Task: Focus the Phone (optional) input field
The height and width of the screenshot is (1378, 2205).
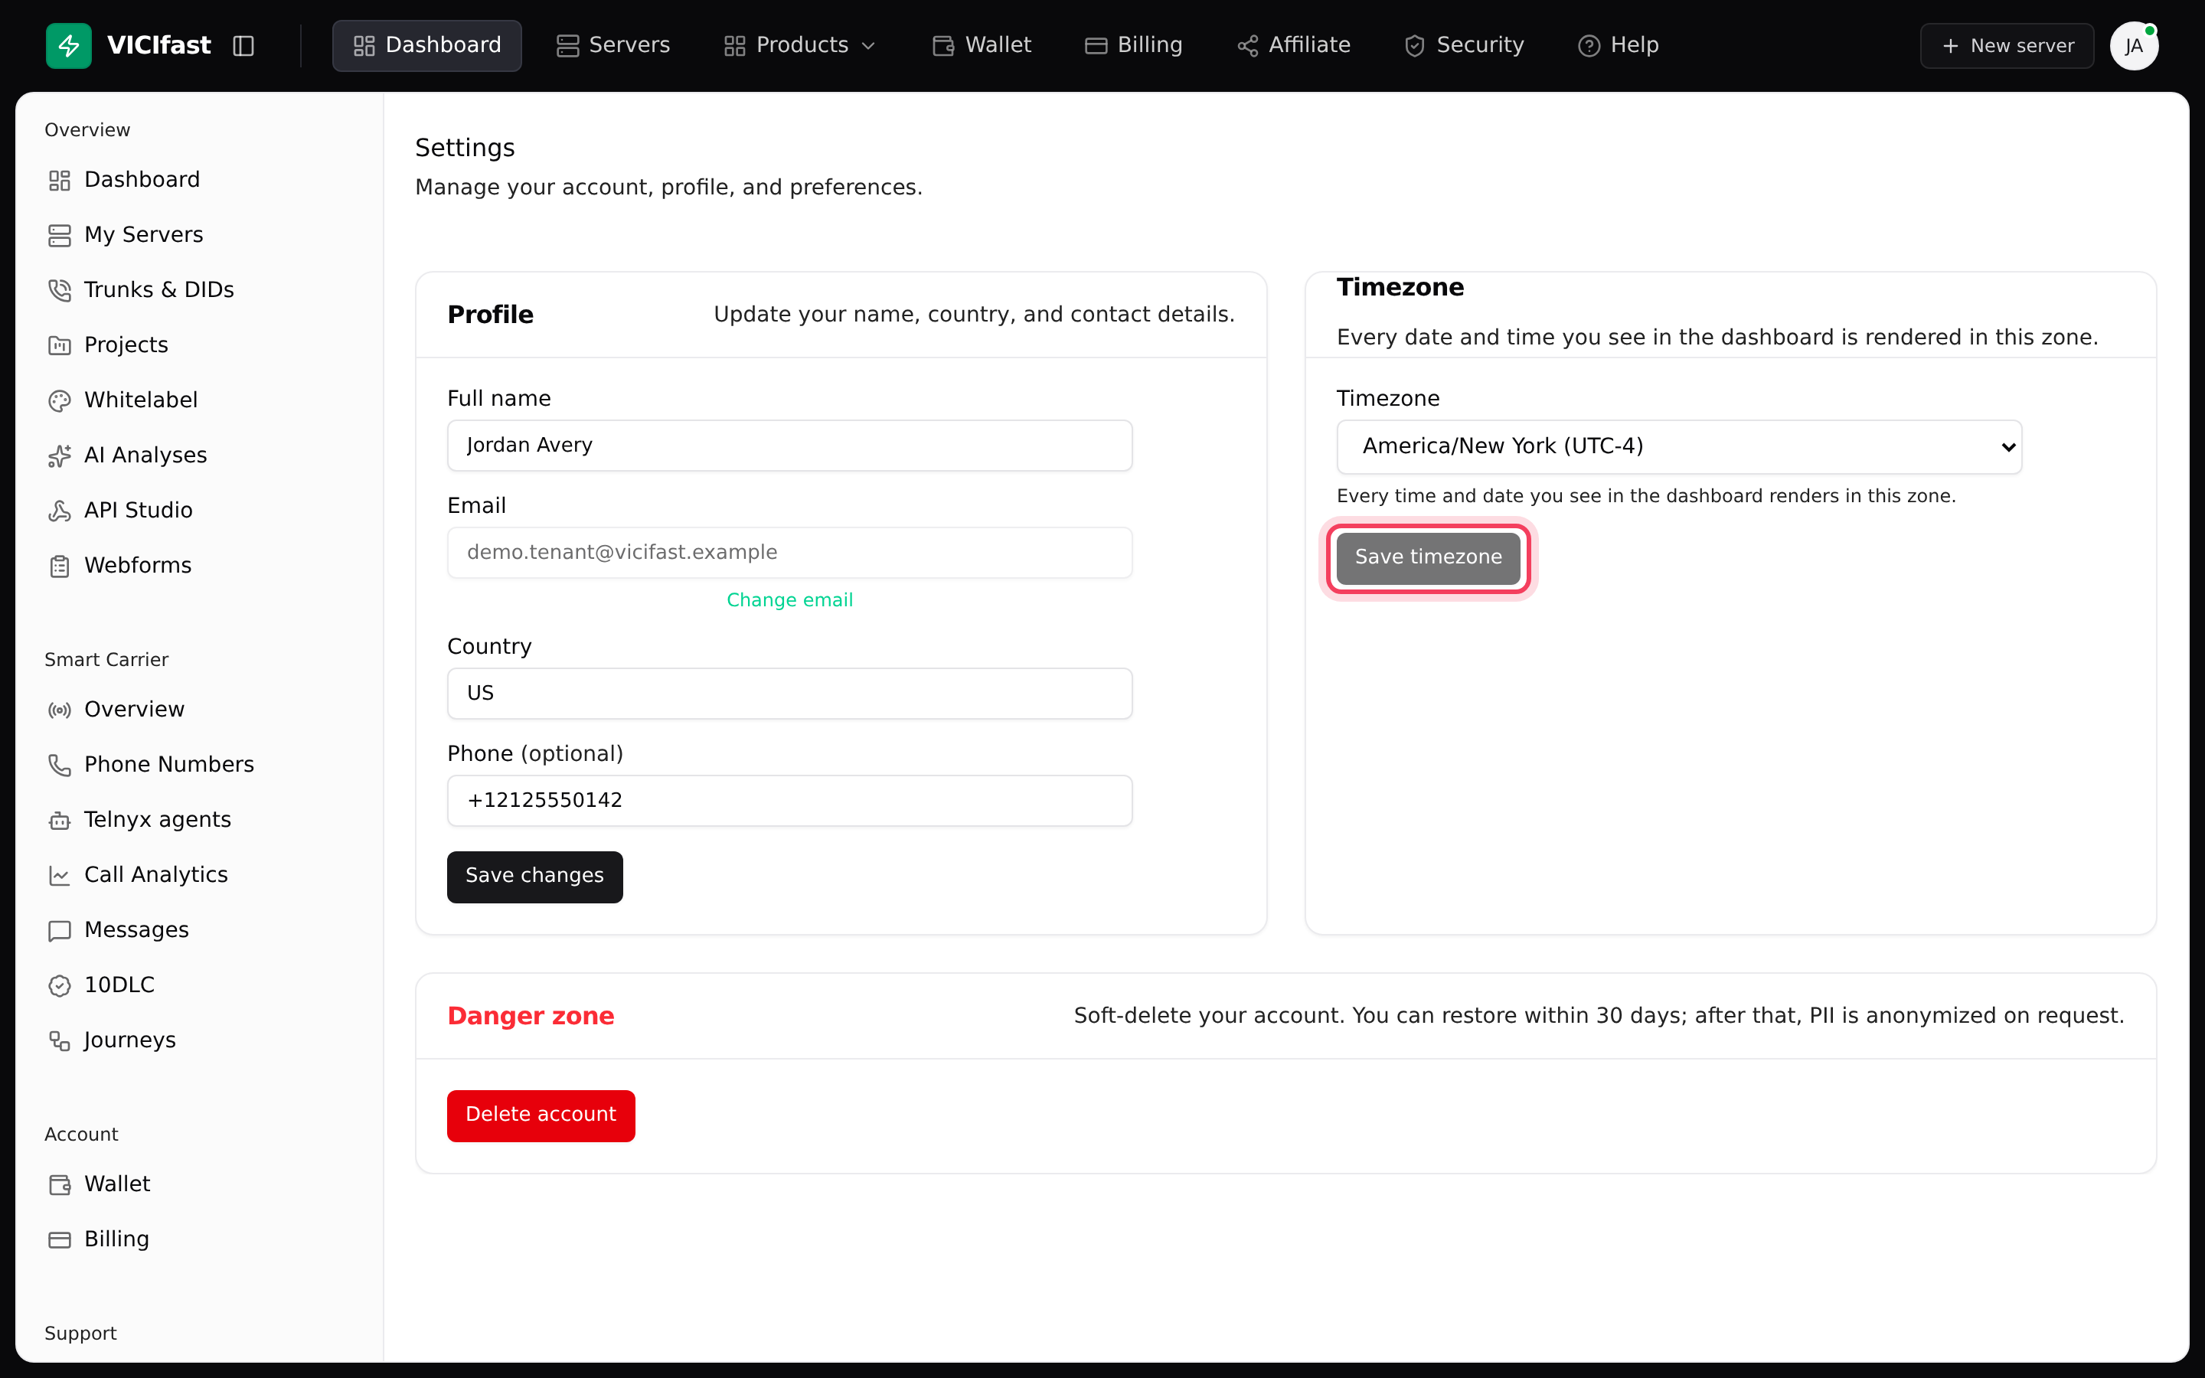Action: [790, 801]
